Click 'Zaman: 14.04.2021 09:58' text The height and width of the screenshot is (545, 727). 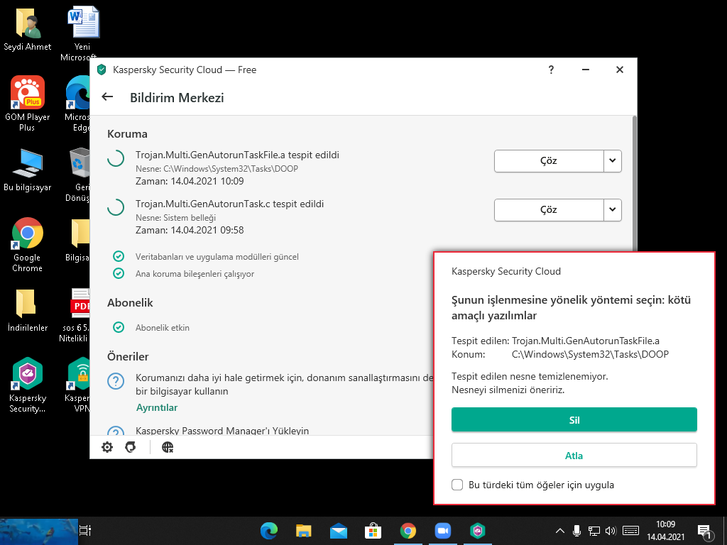(189, 231)
